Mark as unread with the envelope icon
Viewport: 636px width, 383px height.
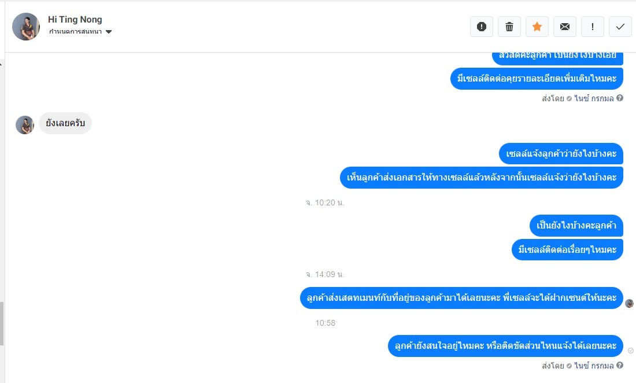point(565,27)
